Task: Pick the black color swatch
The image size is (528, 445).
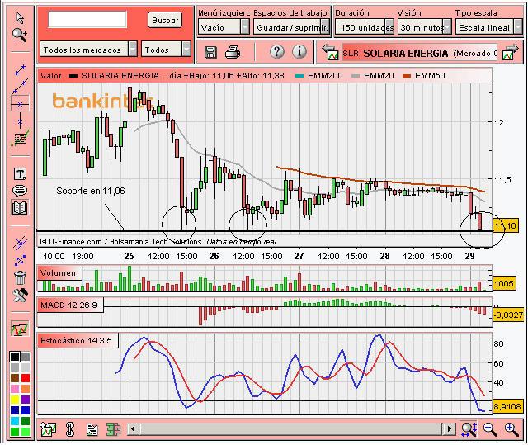Action: click(x=15, y=357)
